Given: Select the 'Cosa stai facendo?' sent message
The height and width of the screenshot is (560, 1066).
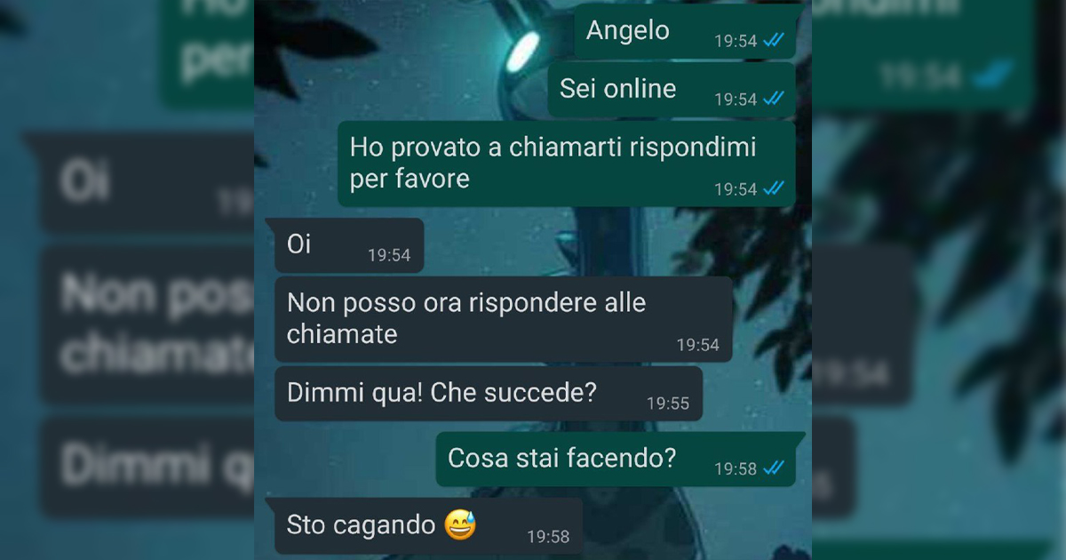Looking at the screenshot, I should [x=616, y=460].
